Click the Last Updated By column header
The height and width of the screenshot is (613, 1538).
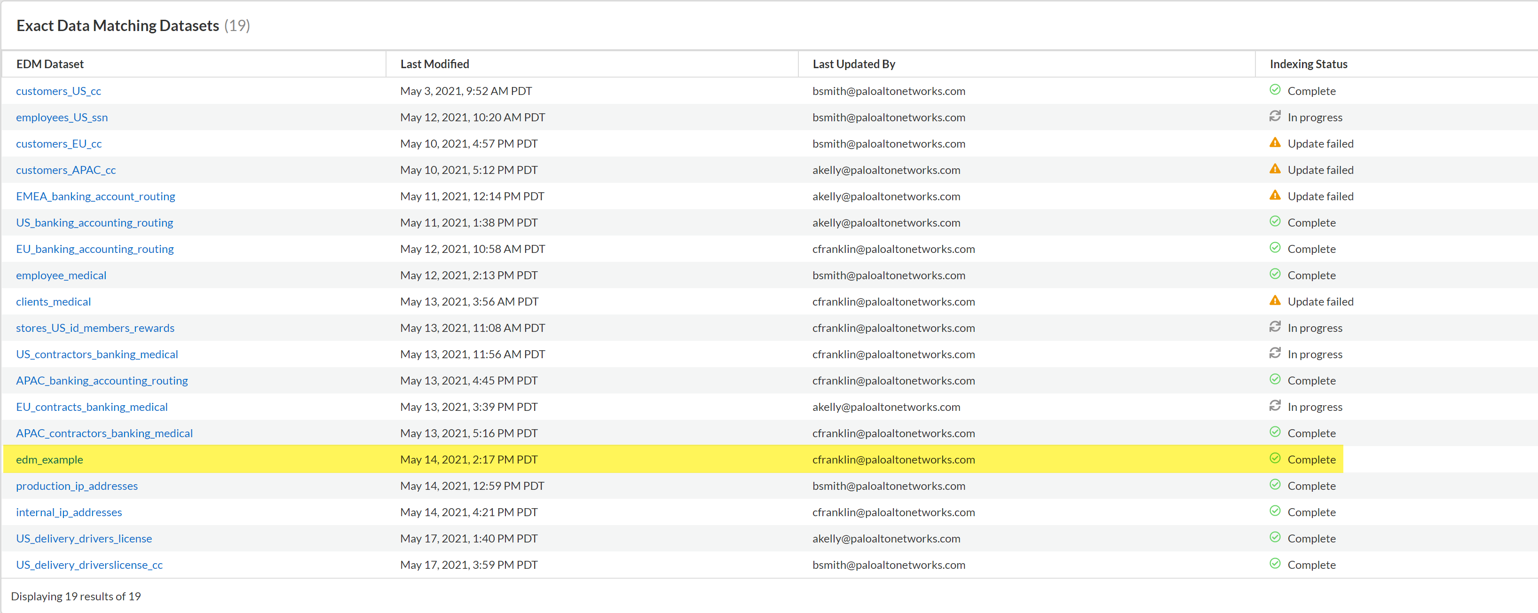[854, 64]
